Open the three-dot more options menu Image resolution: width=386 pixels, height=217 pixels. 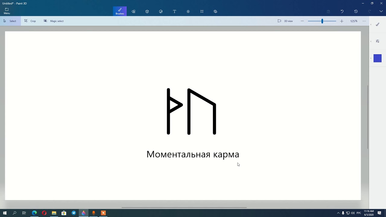(x=364, y=21)
